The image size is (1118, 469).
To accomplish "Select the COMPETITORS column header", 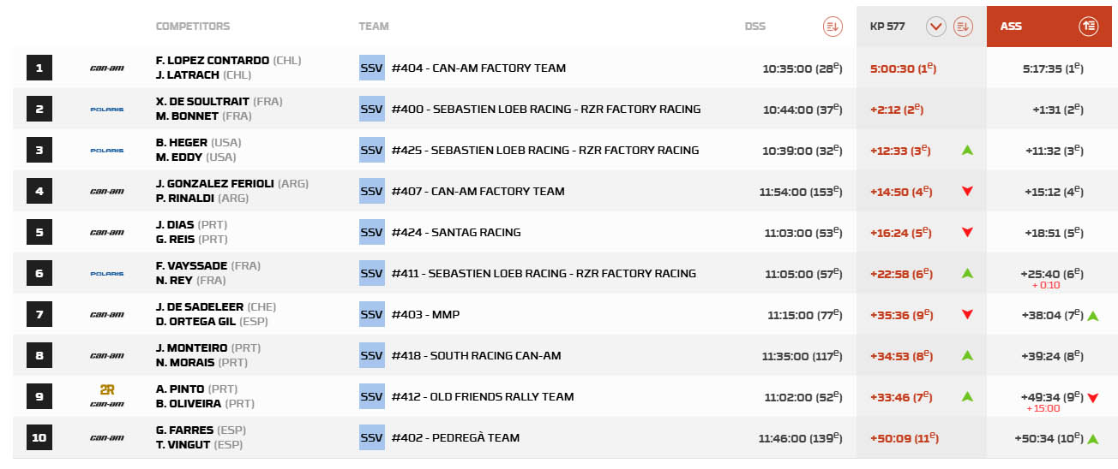I will pos(193,27).
